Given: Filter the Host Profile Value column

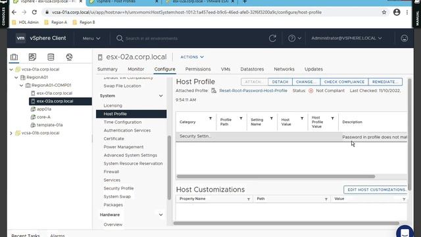Looking at the screenshot, I should tap(333, 118).
